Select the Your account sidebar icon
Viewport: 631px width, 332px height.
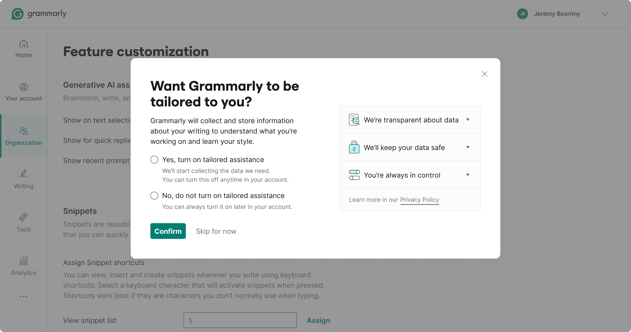point(23,87)
